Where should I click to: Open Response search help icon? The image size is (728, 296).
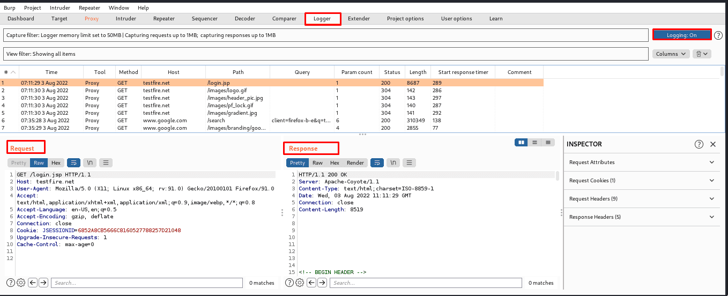pos(289,283)
